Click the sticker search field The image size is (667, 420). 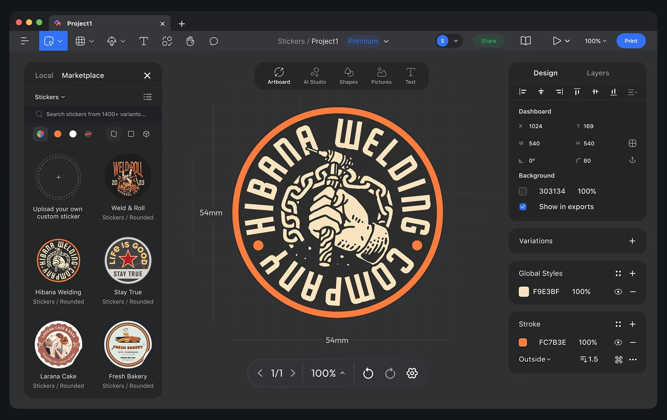pos(93,114)
